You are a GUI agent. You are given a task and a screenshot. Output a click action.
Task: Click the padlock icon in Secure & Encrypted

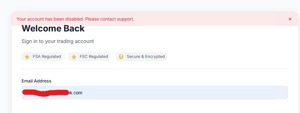point(121,57)
